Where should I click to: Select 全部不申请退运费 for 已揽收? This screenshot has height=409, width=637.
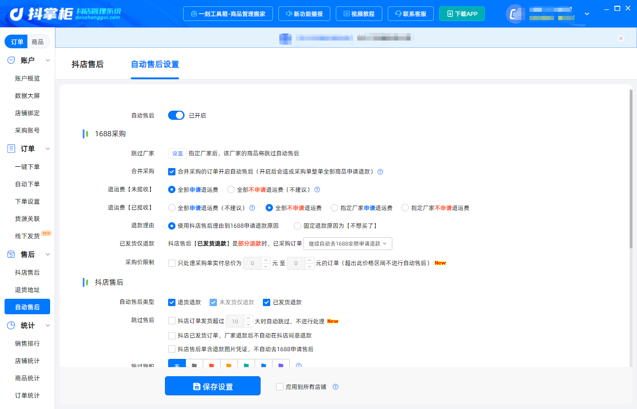tap(269, 208)
